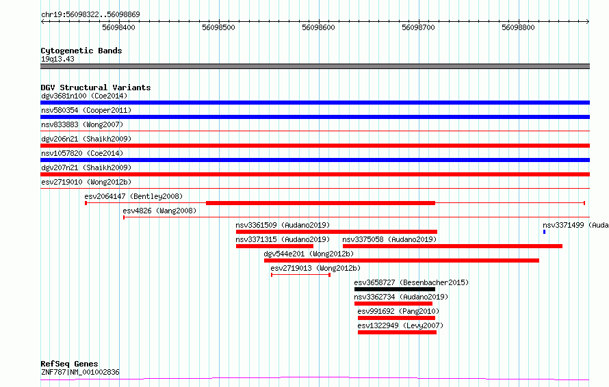Click the nsv3362734 (Audano2019) label

point(401,297)
